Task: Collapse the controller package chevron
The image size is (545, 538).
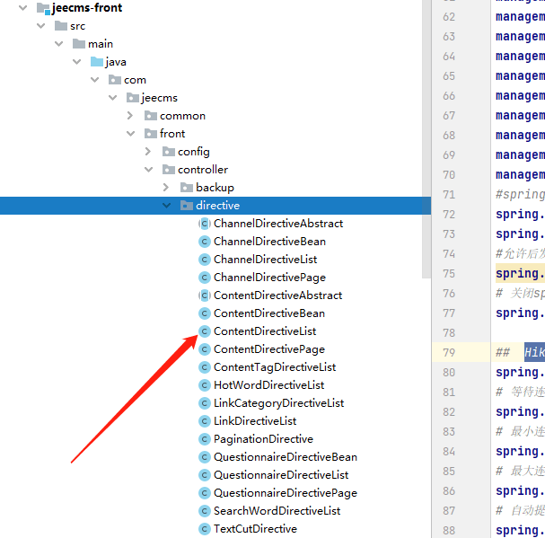Action: 149,170
